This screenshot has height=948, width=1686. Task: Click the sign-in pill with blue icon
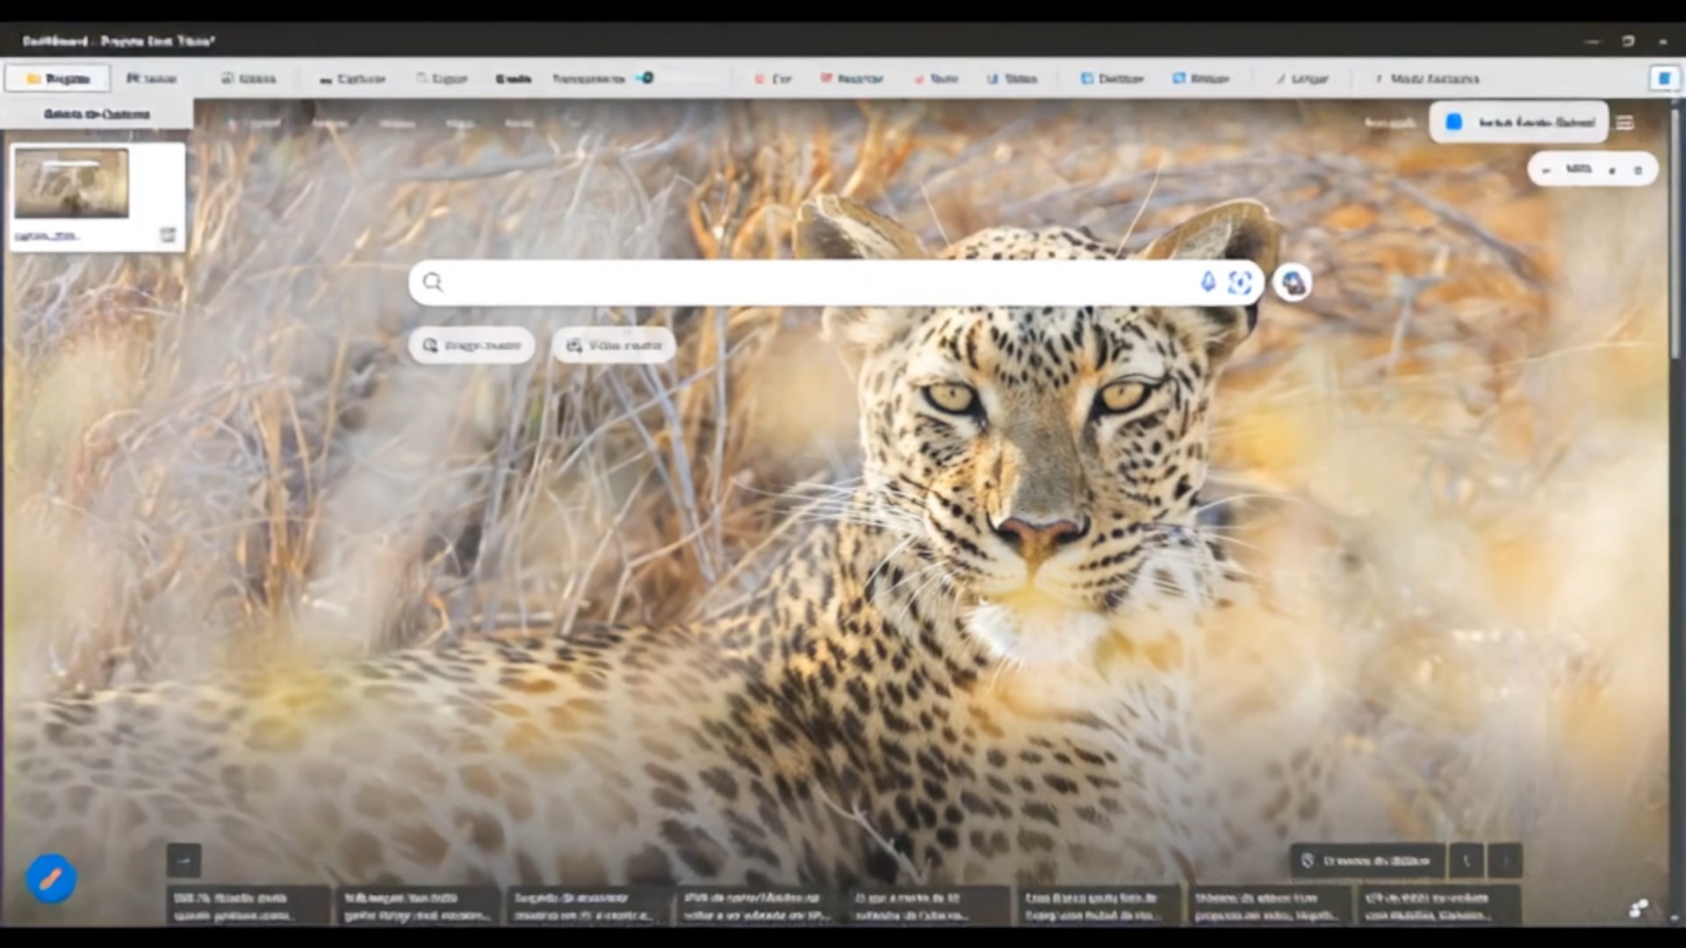pos(1519,123)
